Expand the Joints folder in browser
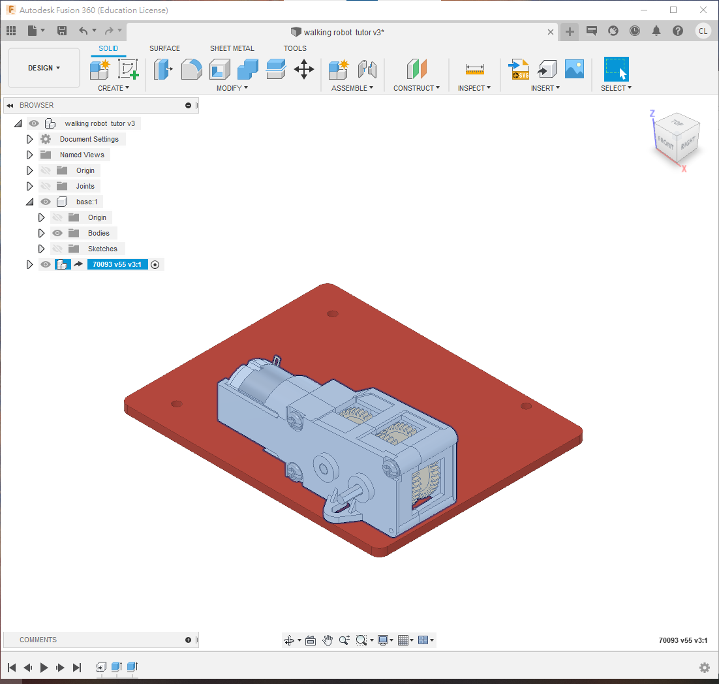Screen dimensions: 719x684 [29, 186]
